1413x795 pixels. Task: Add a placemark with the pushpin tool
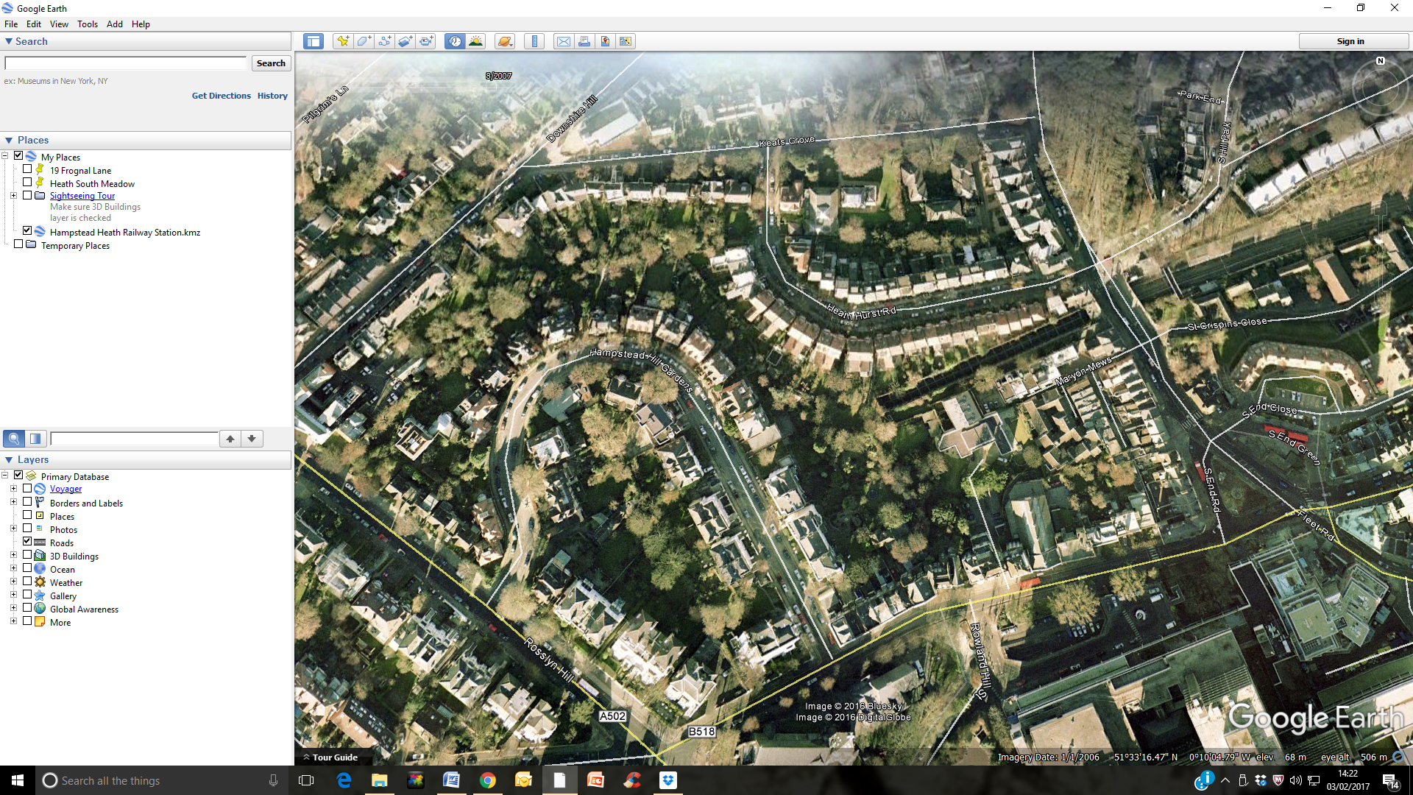[x=343, y=41]
